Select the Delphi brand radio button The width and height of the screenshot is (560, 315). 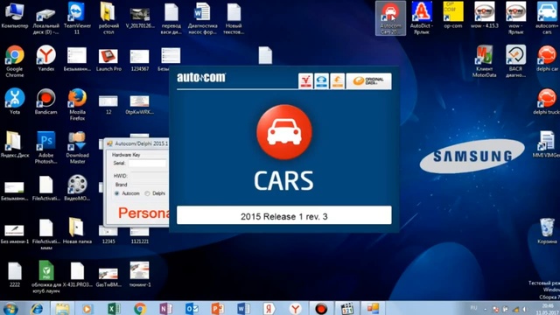[147, 193]
